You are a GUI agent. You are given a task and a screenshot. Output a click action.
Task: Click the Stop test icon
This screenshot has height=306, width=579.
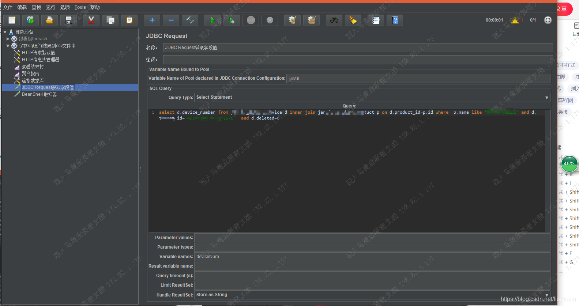pos(251,20)
